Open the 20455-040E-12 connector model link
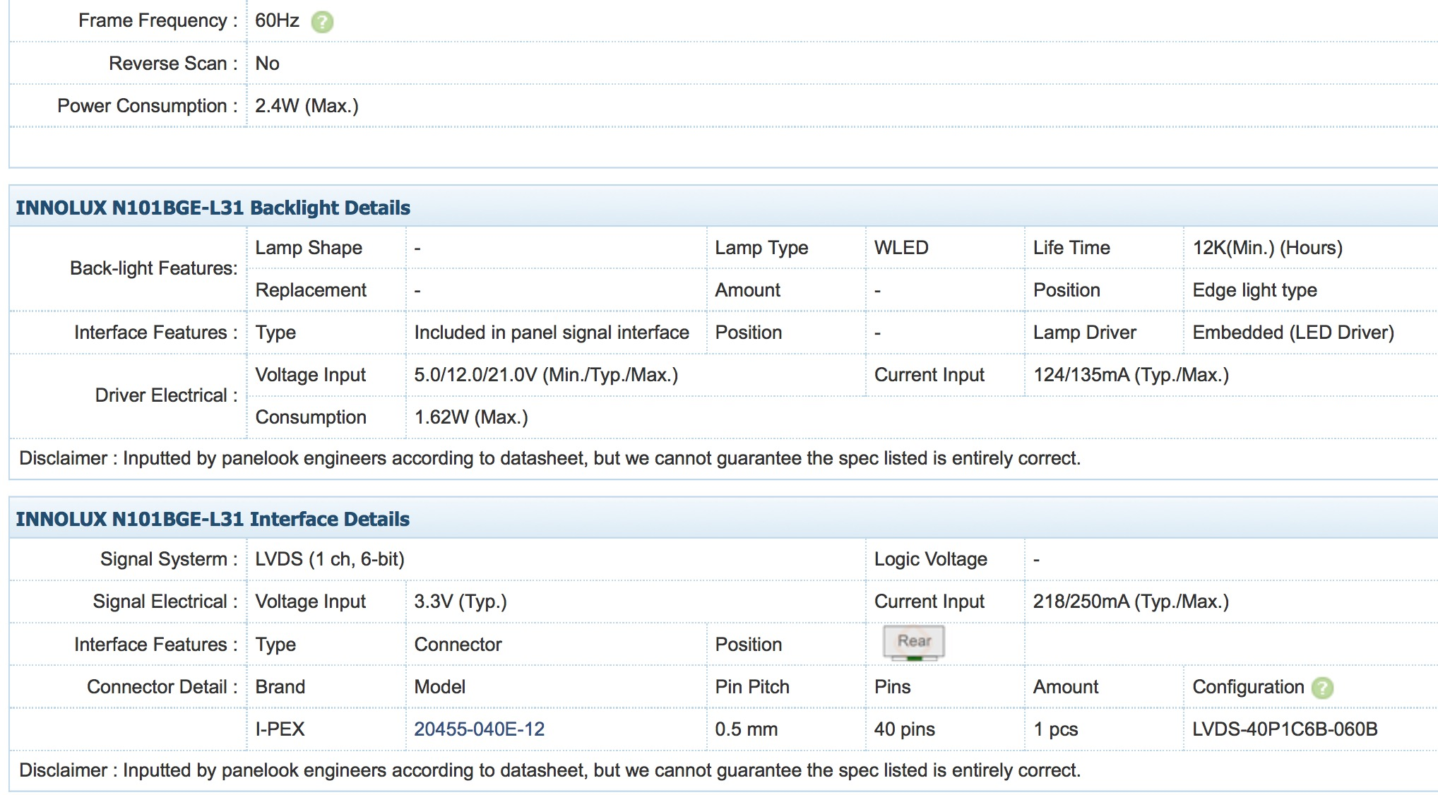Screen dimensions: 1438x795 pos(479,729)
